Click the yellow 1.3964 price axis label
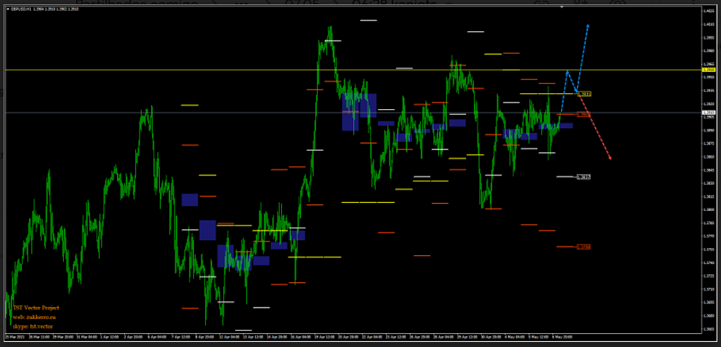Image resolution: width=721 pixels, height=347 pixels. 709,70
